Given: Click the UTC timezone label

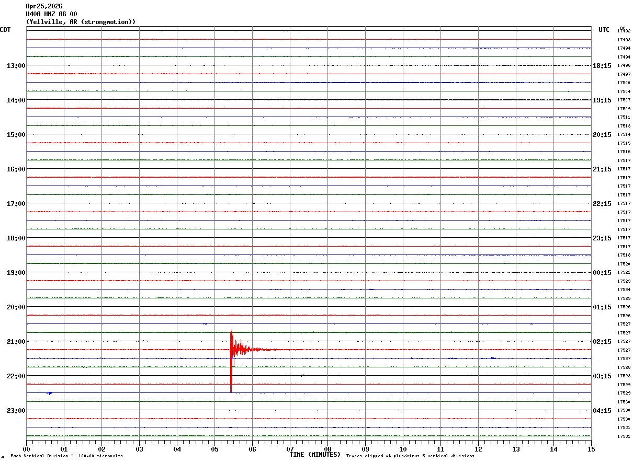Looking at the screenshot, I should tap(604, 30).
